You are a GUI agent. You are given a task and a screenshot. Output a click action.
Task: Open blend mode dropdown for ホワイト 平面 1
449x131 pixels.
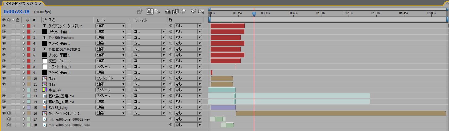(110, 67)
